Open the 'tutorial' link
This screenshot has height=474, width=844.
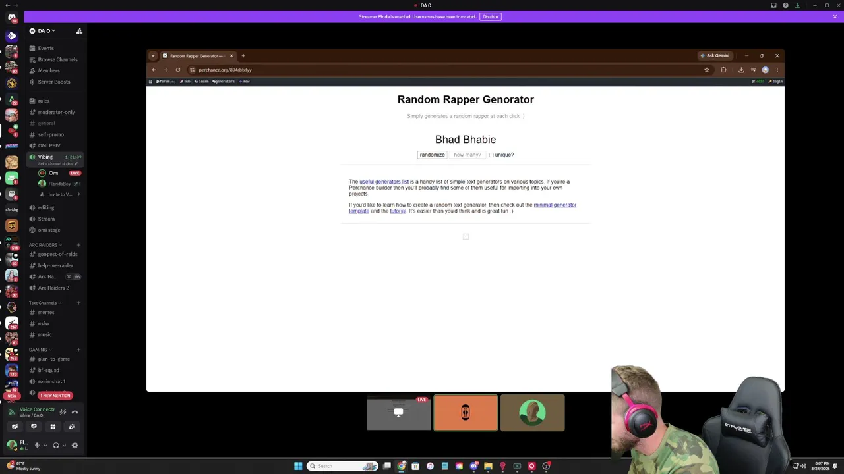(398, 211)
